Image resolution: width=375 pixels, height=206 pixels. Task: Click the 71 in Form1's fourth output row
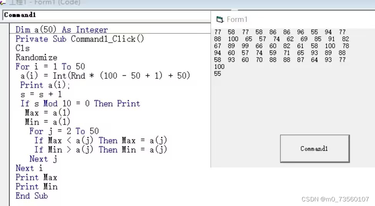[287, 53]
